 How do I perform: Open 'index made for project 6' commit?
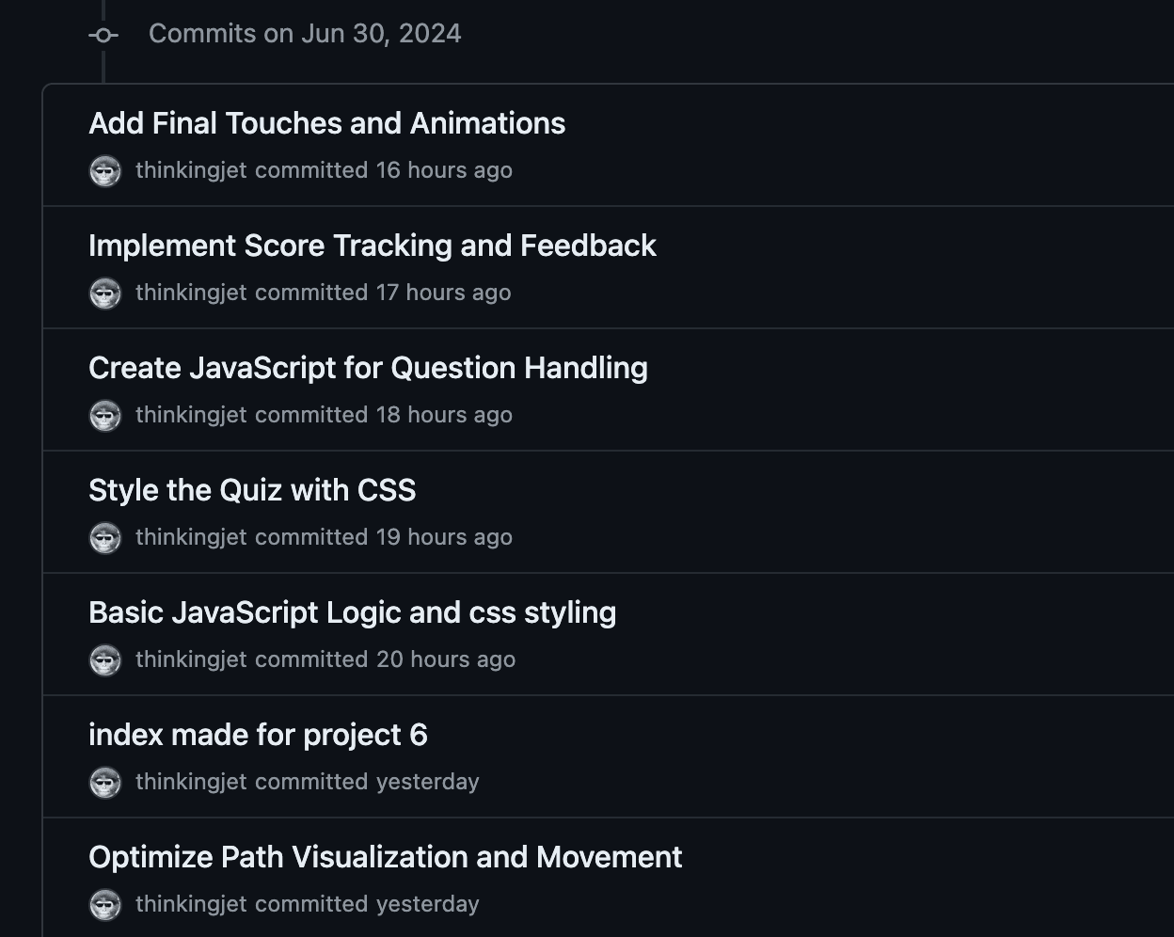[x=258, y=735]
